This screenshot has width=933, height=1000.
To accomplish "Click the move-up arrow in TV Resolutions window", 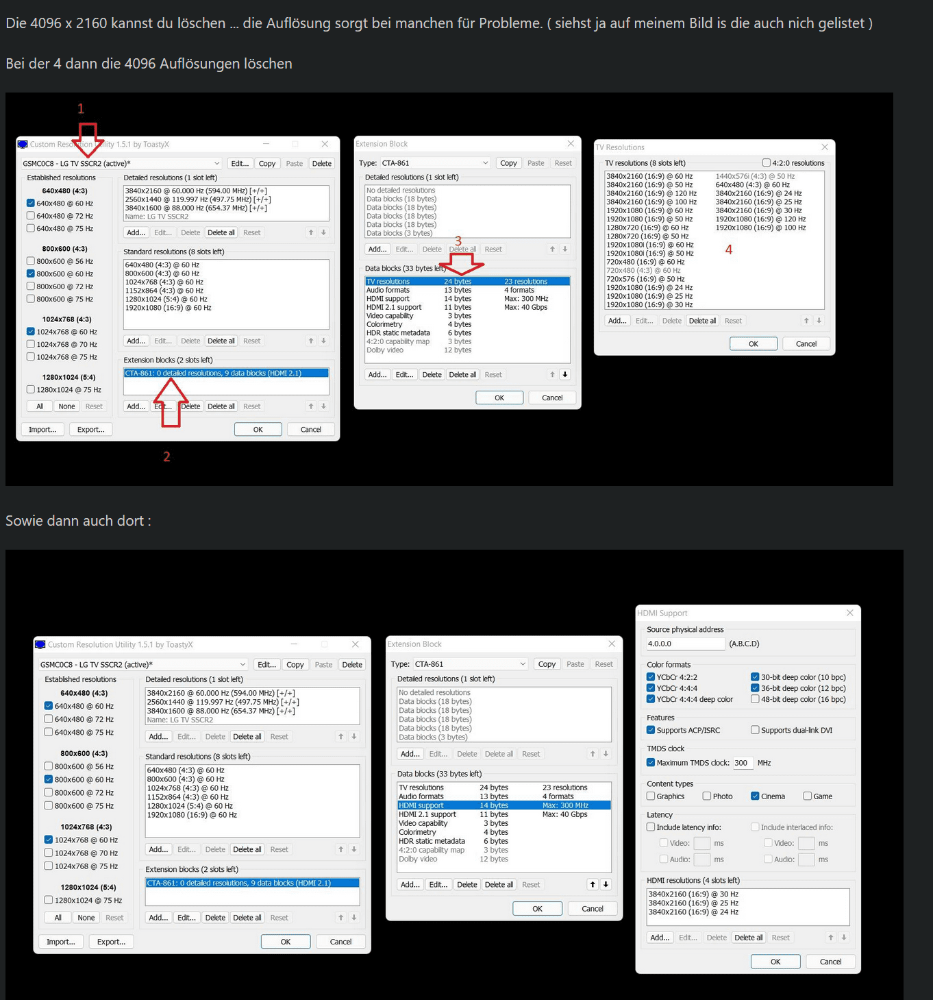I will pos(806,321).
